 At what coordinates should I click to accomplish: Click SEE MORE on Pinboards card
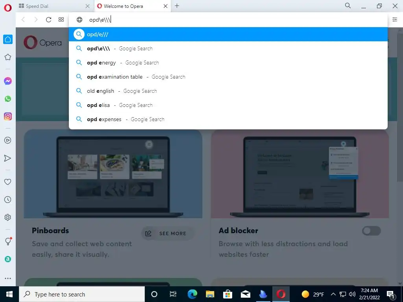(x=168, y=233)
